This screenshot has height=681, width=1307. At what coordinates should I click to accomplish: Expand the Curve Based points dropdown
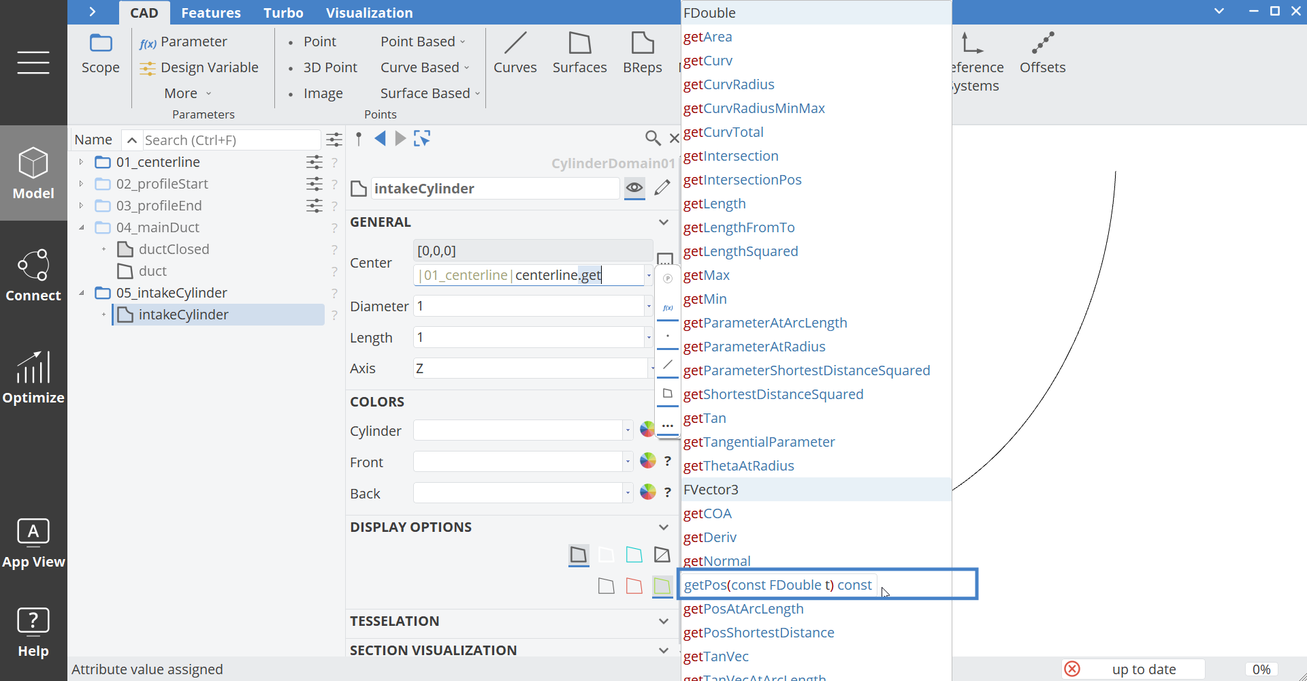coord(467,67)
